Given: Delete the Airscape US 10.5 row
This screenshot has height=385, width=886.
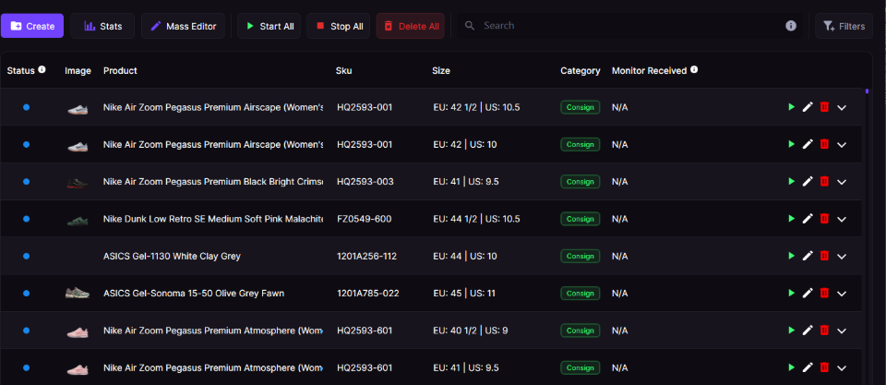Looking at the screenshot, I should click(x=824, y=107).
